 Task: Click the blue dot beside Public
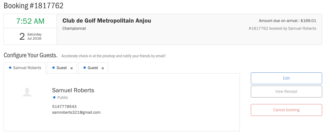pyautogui.click(x=54, y=97)
